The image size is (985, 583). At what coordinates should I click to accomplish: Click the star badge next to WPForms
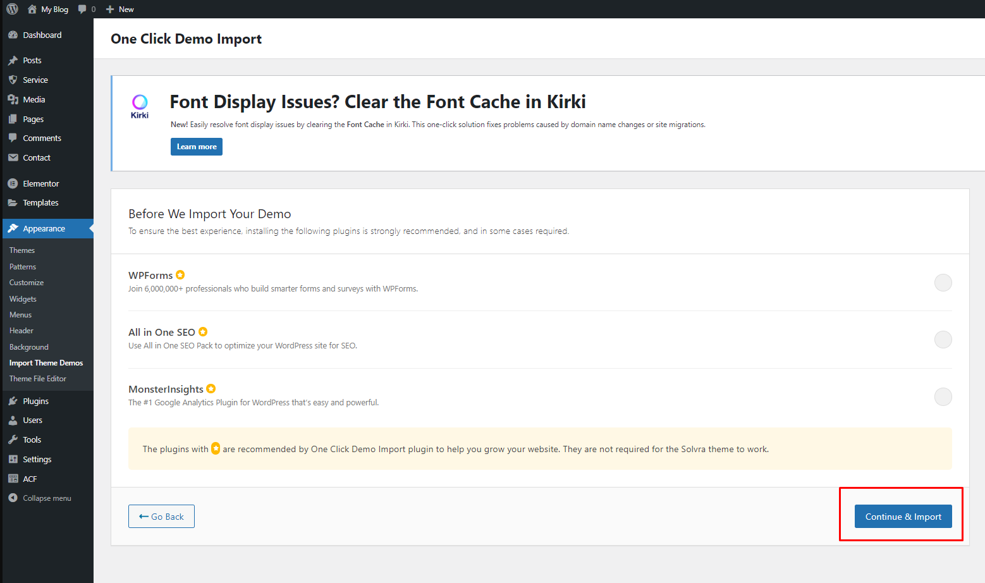click(x=180, y=275)
